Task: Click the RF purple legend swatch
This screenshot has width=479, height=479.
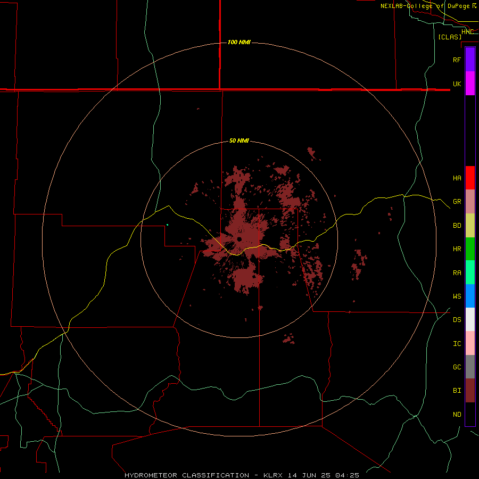Action: [x=470, y=60]
